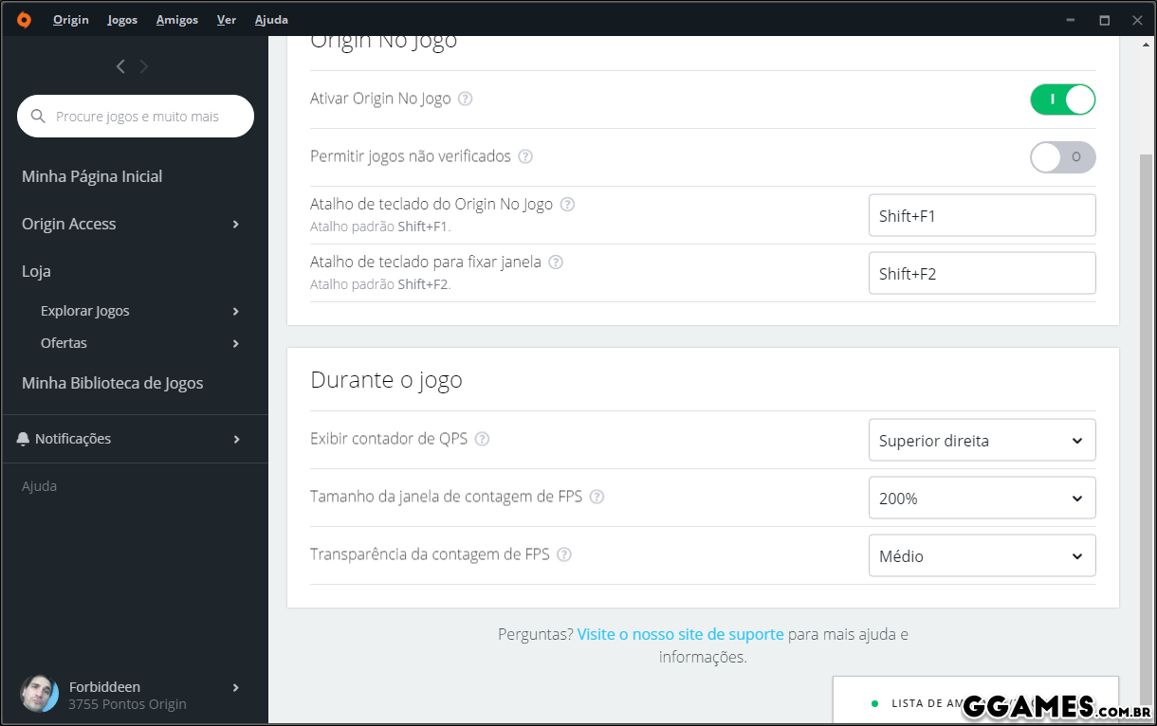Click the search box Procure jogos e muito mais
Viewport: 1157px width, 726px height.
coord(137,117)
